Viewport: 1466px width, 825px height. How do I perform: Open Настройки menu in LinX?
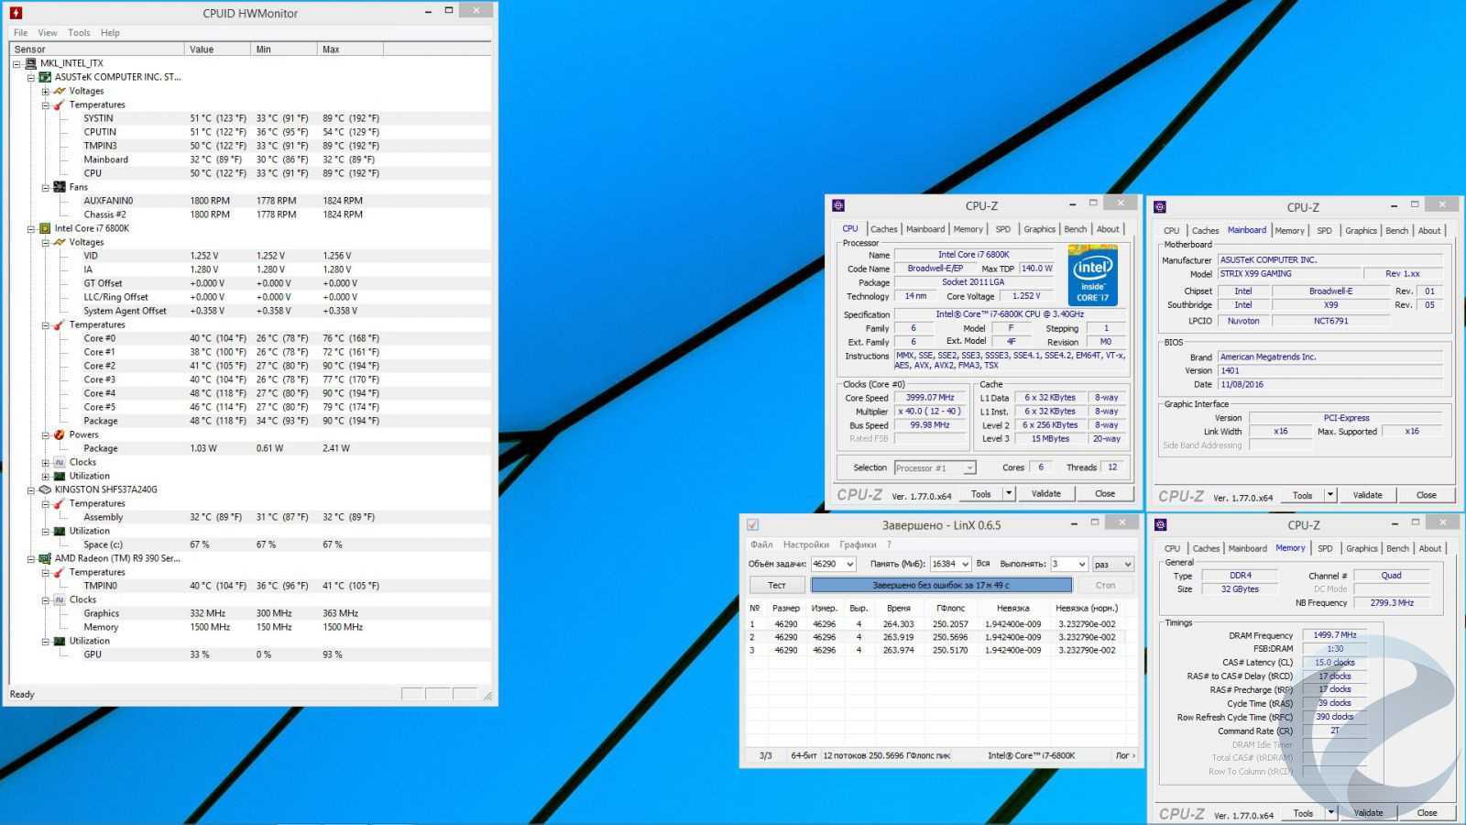[x=805, y=544]
